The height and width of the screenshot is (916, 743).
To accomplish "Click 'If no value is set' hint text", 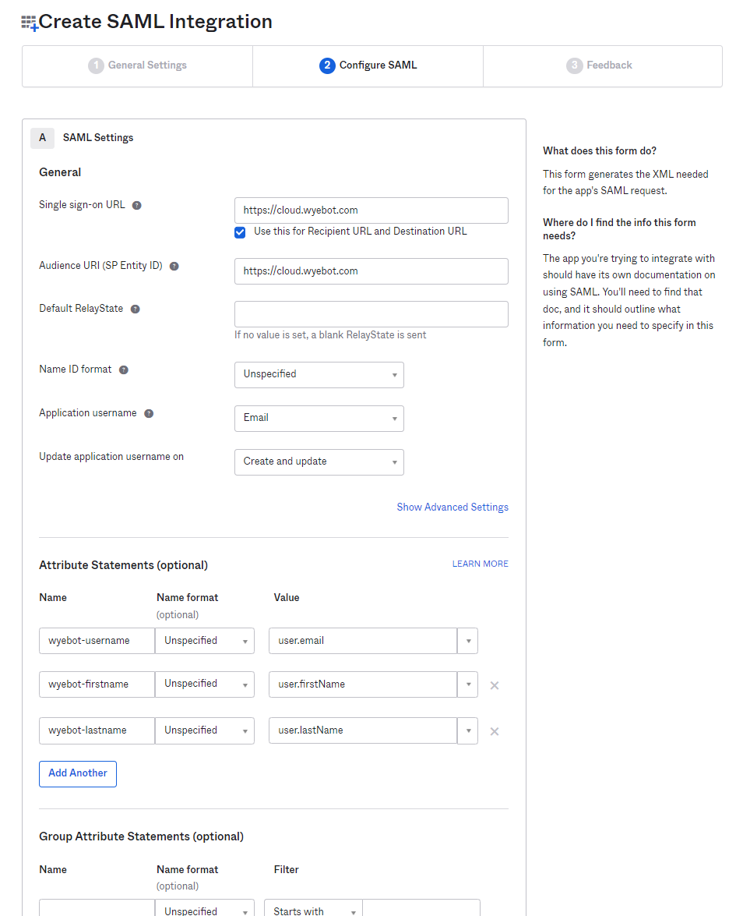I will 330,334.
